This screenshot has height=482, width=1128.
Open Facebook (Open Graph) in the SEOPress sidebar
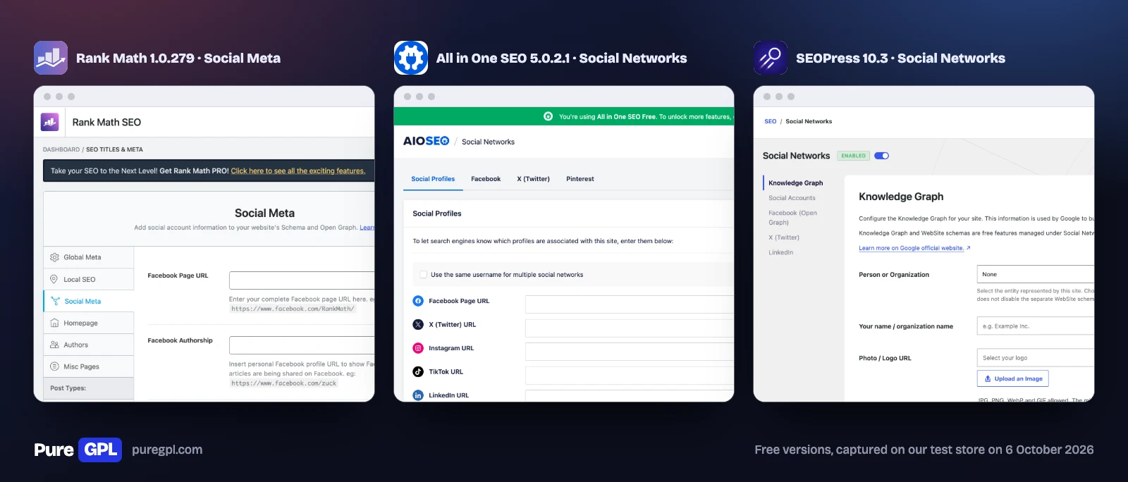point(793,218)
